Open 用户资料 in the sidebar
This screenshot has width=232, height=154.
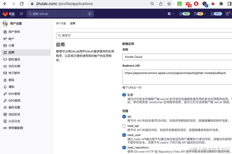coord(26,32)
